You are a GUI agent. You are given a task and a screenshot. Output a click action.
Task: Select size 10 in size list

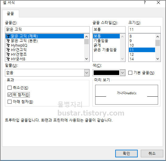click(142, 45)
